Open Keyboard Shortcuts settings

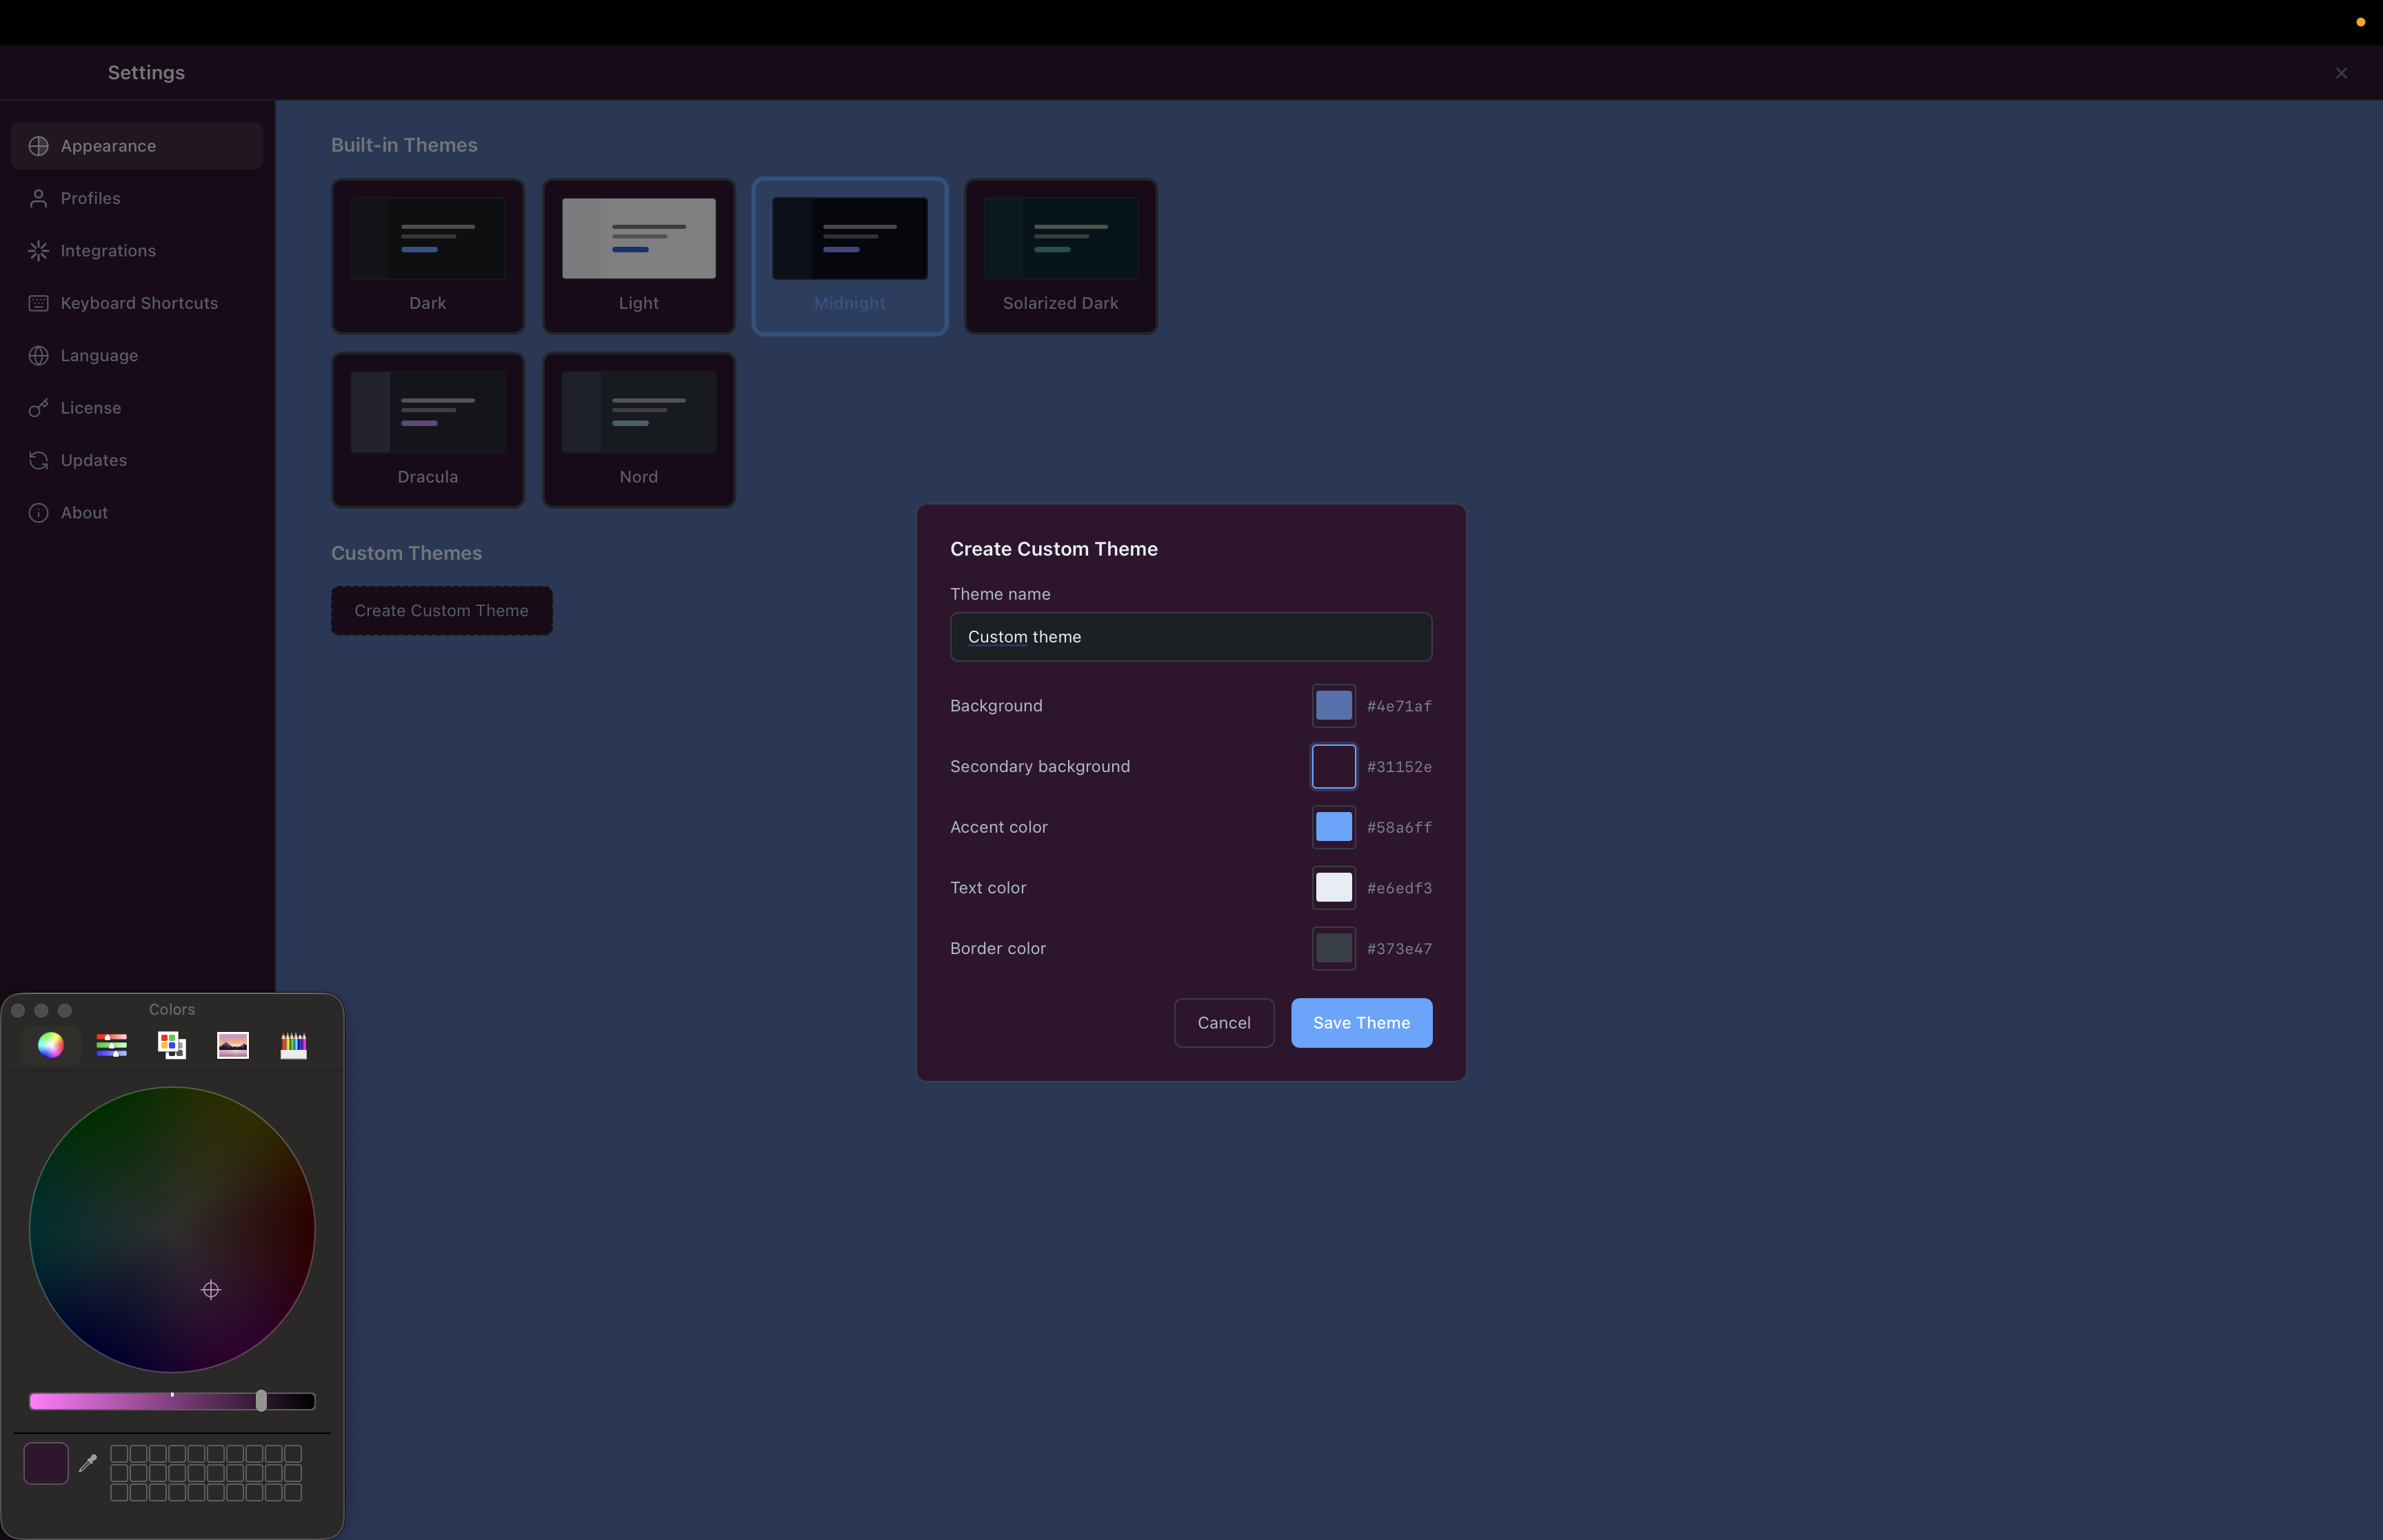[137, 303]
